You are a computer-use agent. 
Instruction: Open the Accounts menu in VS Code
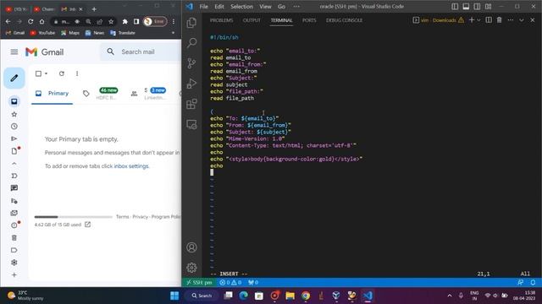191,247
